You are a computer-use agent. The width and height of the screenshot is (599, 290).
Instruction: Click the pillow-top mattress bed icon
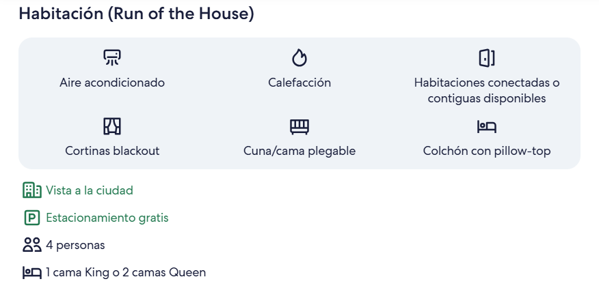(486, 126)
